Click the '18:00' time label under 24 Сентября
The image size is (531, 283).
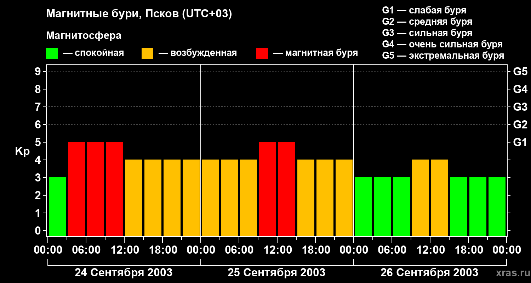coord(162,250)
